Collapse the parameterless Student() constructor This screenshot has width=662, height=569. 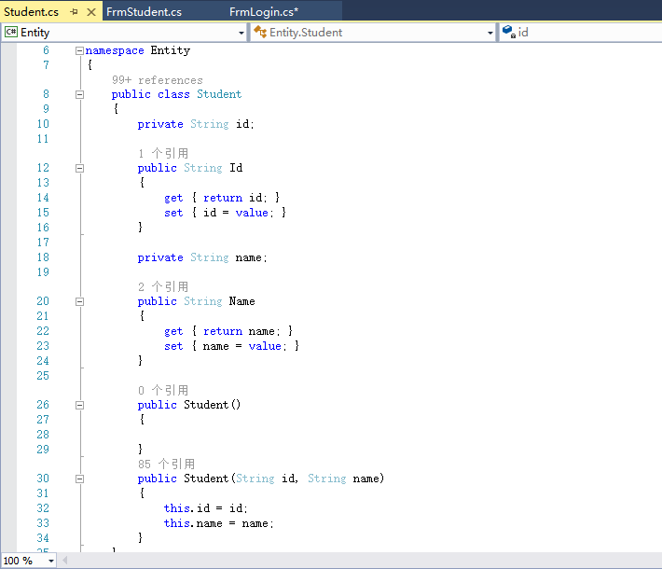pyautogui.click(x=79, y=405)
